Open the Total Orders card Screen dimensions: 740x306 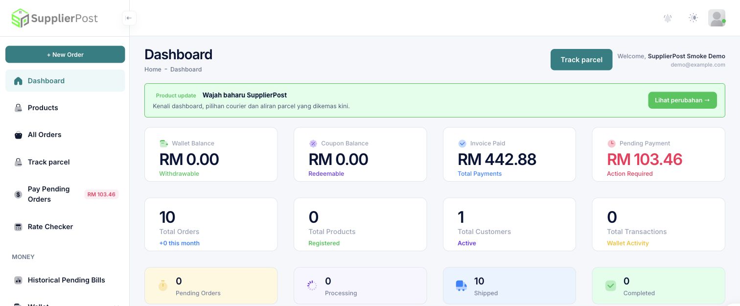[x=211, y=224]
